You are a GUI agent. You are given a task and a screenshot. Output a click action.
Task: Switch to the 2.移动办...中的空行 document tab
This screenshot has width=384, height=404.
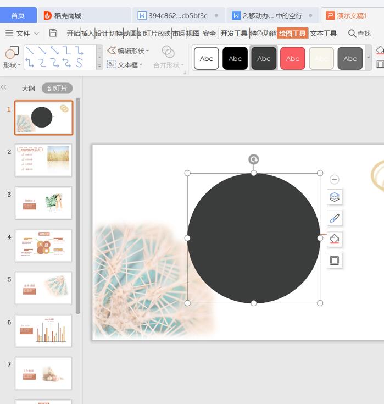click(x=272, y=15)
